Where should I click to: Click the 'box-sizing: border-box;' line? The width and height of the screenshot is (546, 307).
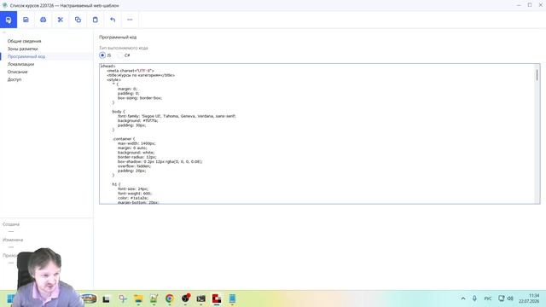[140, 98]
